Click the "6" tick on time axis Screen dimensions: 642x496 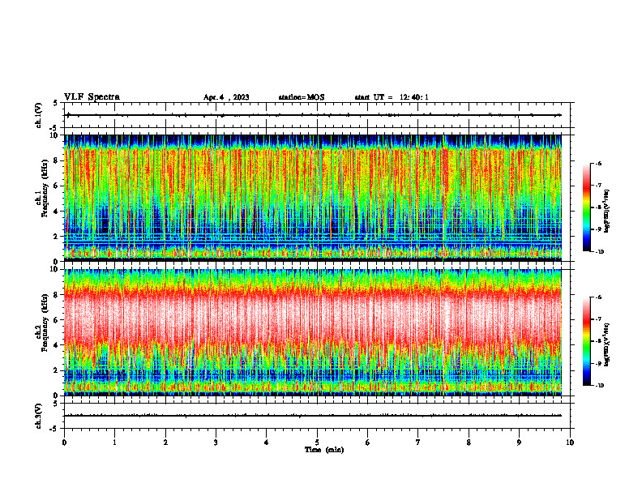pyautogui.click(x=368, y=443)
